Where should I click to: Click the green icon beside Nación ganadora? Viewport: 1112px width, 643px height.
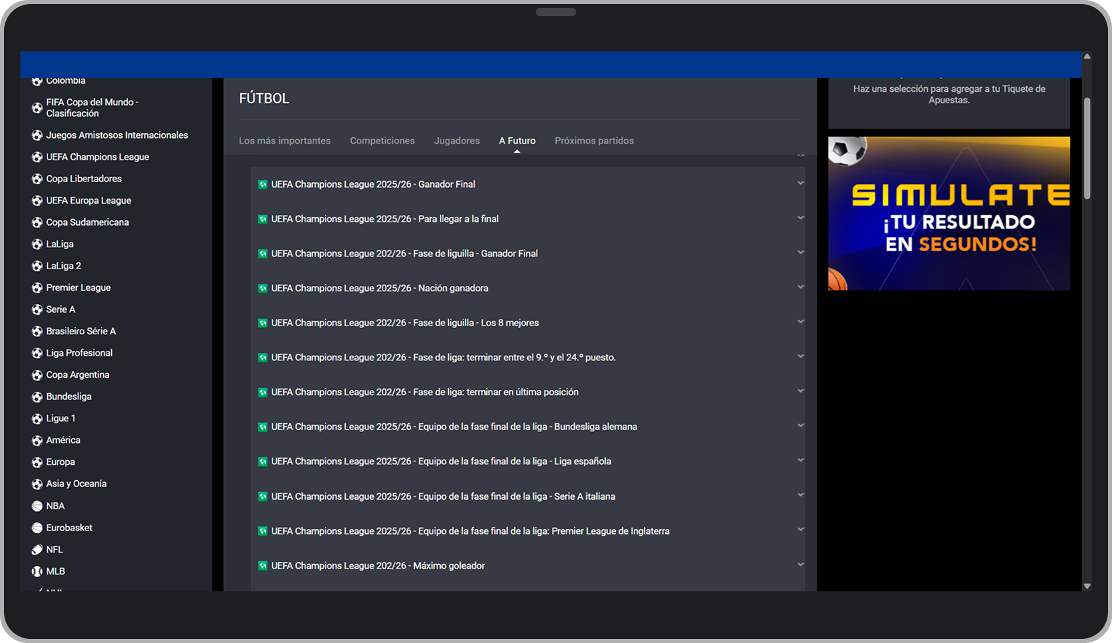click(263, 288)
